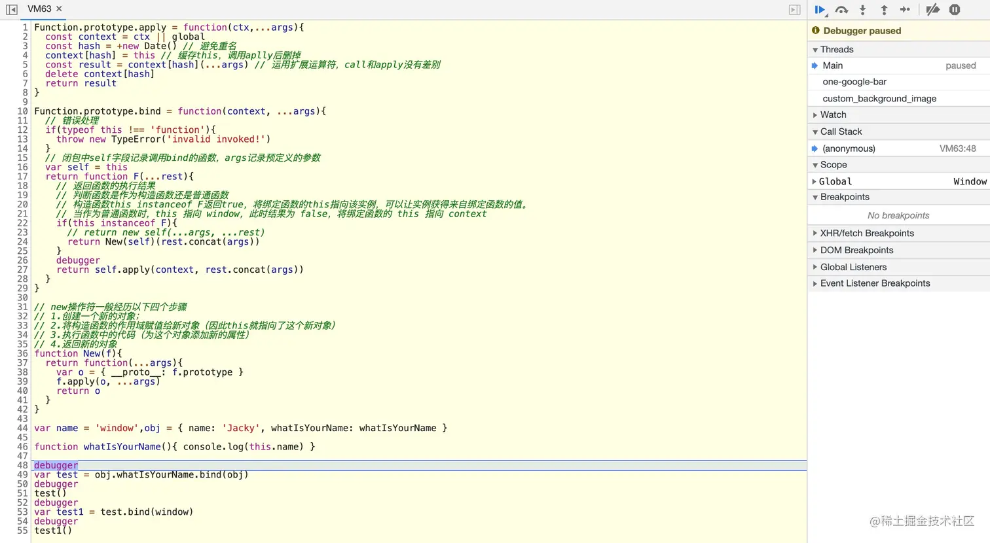Click line number 10 gutter
Viewport: 990px width, 543px height.
click(x=22, y=111)
